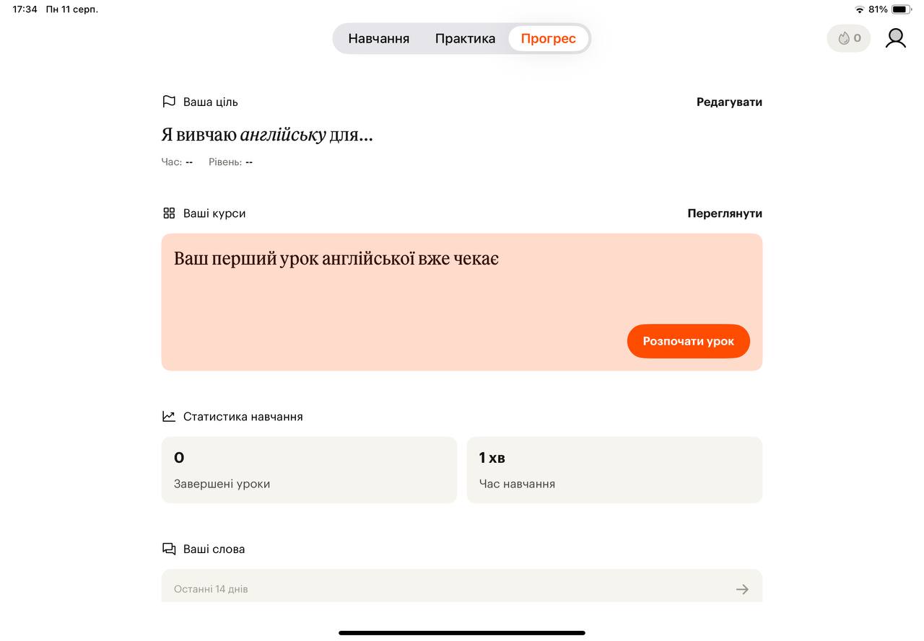This screenshot has height=641, width=924.
Task: Tap the first English lesson banner text
Action: [336, 259]
